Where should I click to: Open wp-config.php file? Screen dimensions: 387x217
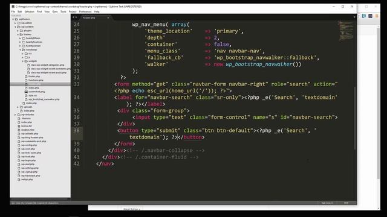[29, 145]
